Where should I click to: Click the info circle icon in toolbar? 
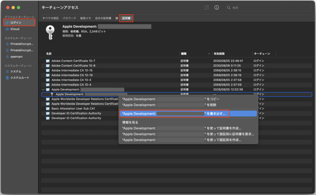click(x=217, y=7)
